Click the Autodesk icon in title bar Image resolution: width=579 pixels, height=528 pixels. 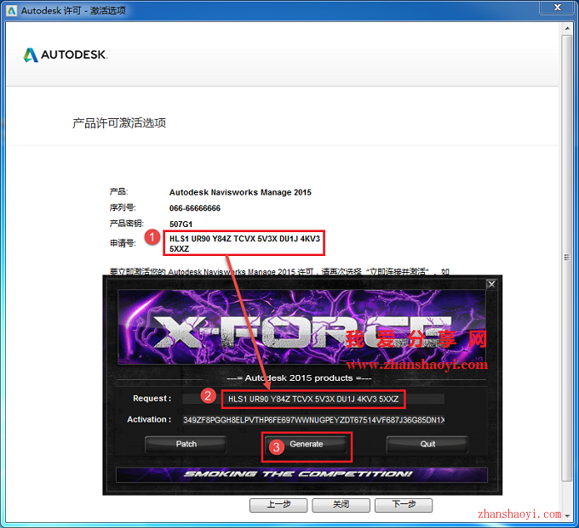coord(12,11)
